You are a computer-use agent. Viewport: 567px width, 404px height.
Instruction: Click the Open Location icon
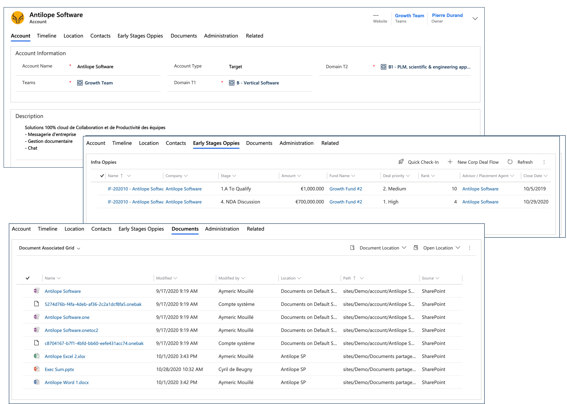(x=416, y=248)
